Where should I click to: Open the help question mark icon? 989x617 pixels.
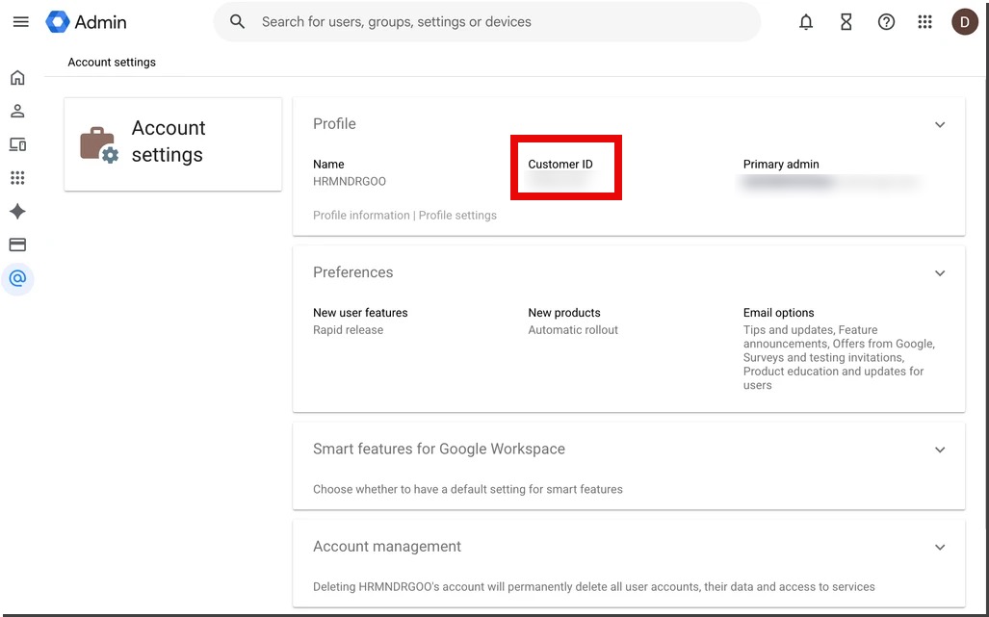(886, 22)
